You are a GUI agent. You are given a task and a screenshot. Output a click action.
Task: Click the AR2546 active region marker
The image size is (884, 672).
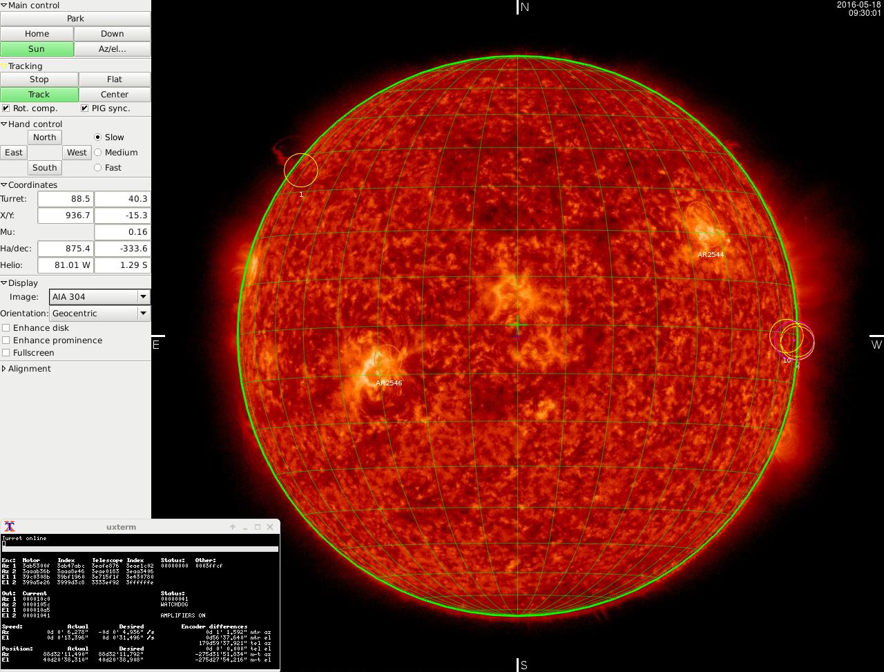tap(387, 361)
